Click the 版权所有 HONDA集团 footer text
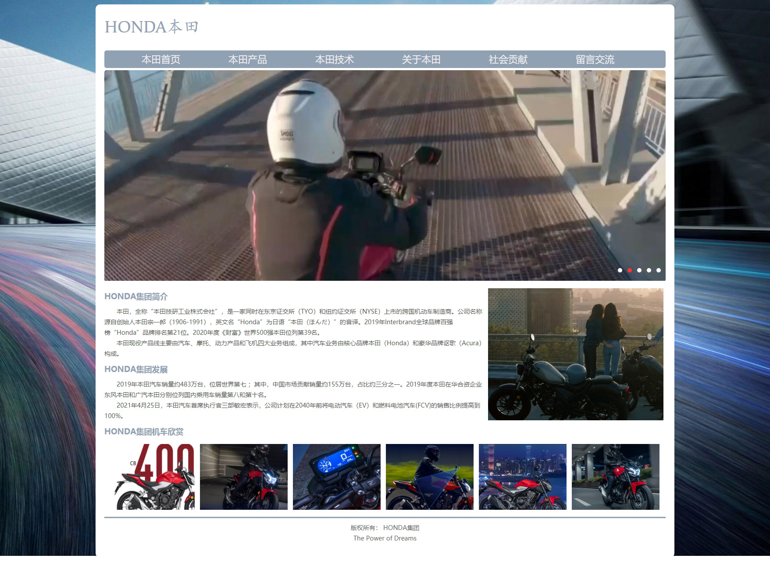770x562 pixels. [385, 528]
